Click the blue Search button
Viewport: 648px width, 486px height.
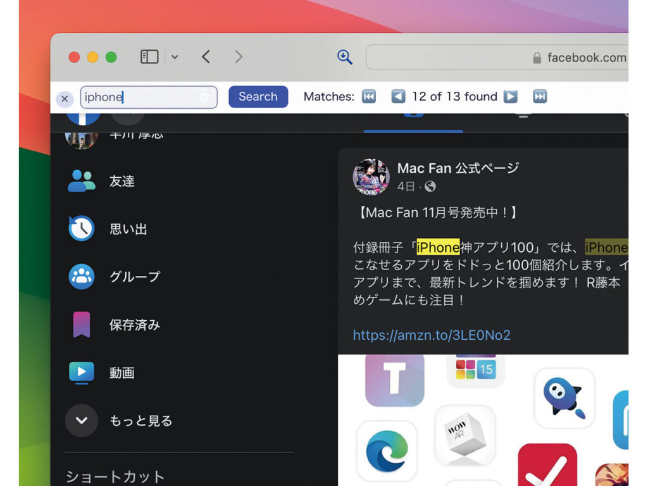[x=258, y=97]
